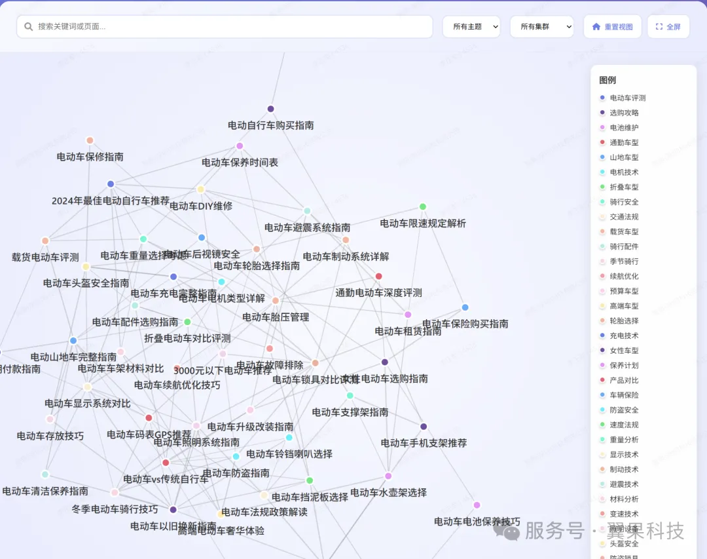Screen dimensions: 707x559
Task: Click legend entry 重量分析
Action: point(619,440)
